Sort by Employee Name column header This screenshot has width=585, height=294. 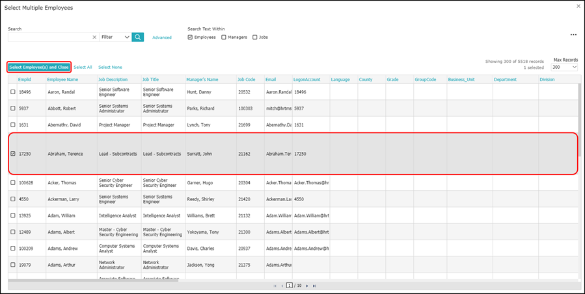point(62,79)
